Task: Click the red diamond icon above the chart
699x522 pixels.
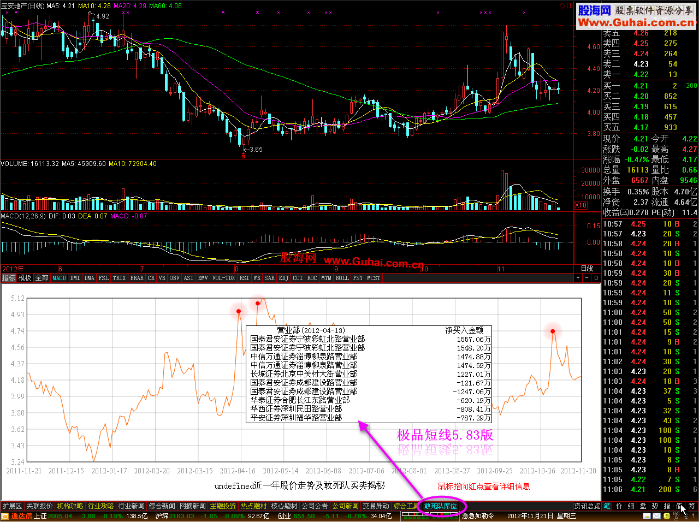Action: 562,5
